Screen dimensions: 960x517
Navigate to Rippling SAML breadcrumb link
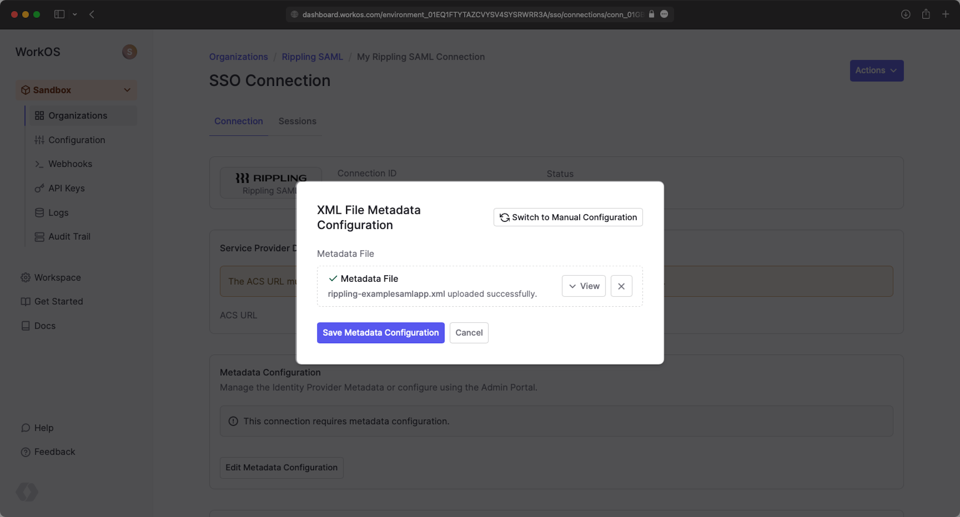pos(312,57)
